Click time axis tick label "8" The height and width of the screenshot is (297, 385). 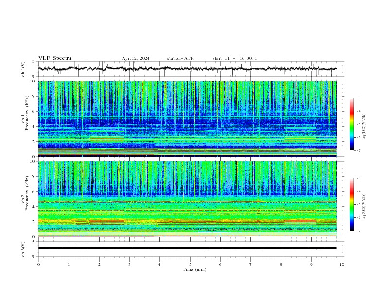(281, 264)
